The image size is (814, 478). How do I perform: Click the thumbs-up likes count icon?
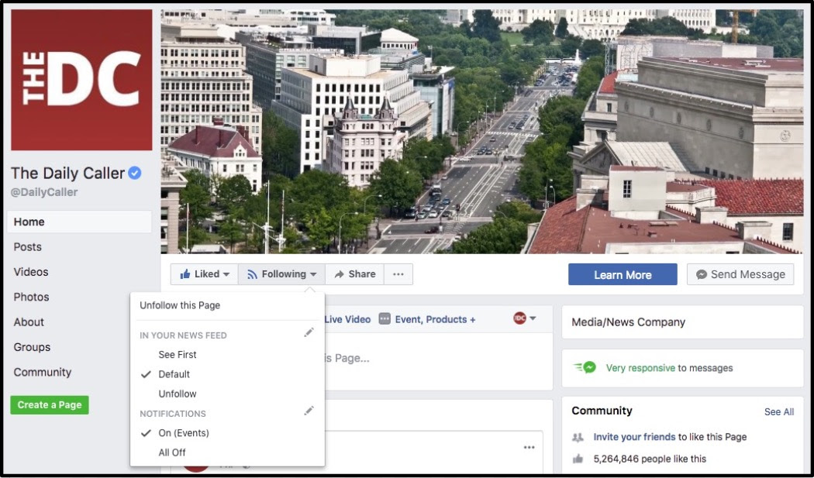tap(578, 459)
